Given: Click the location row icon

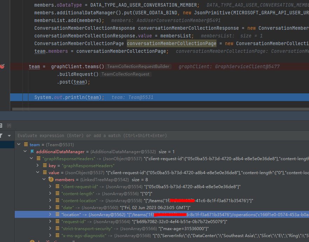Looking at the screenshot, I should click(57, 214).
